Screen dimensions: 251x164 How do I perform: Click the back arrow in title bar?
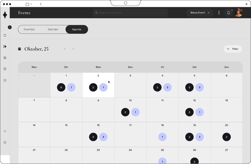point(41,4)
